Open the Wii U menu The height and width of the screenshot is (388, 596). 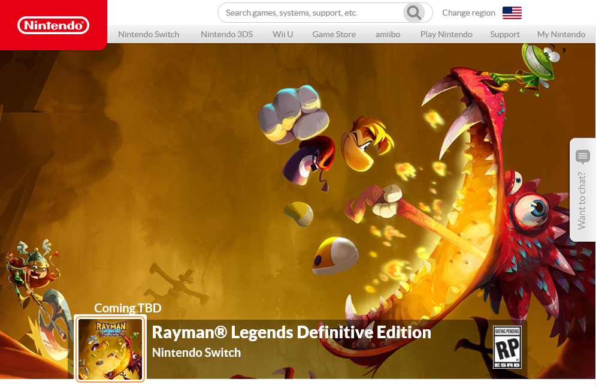[283, 34]
